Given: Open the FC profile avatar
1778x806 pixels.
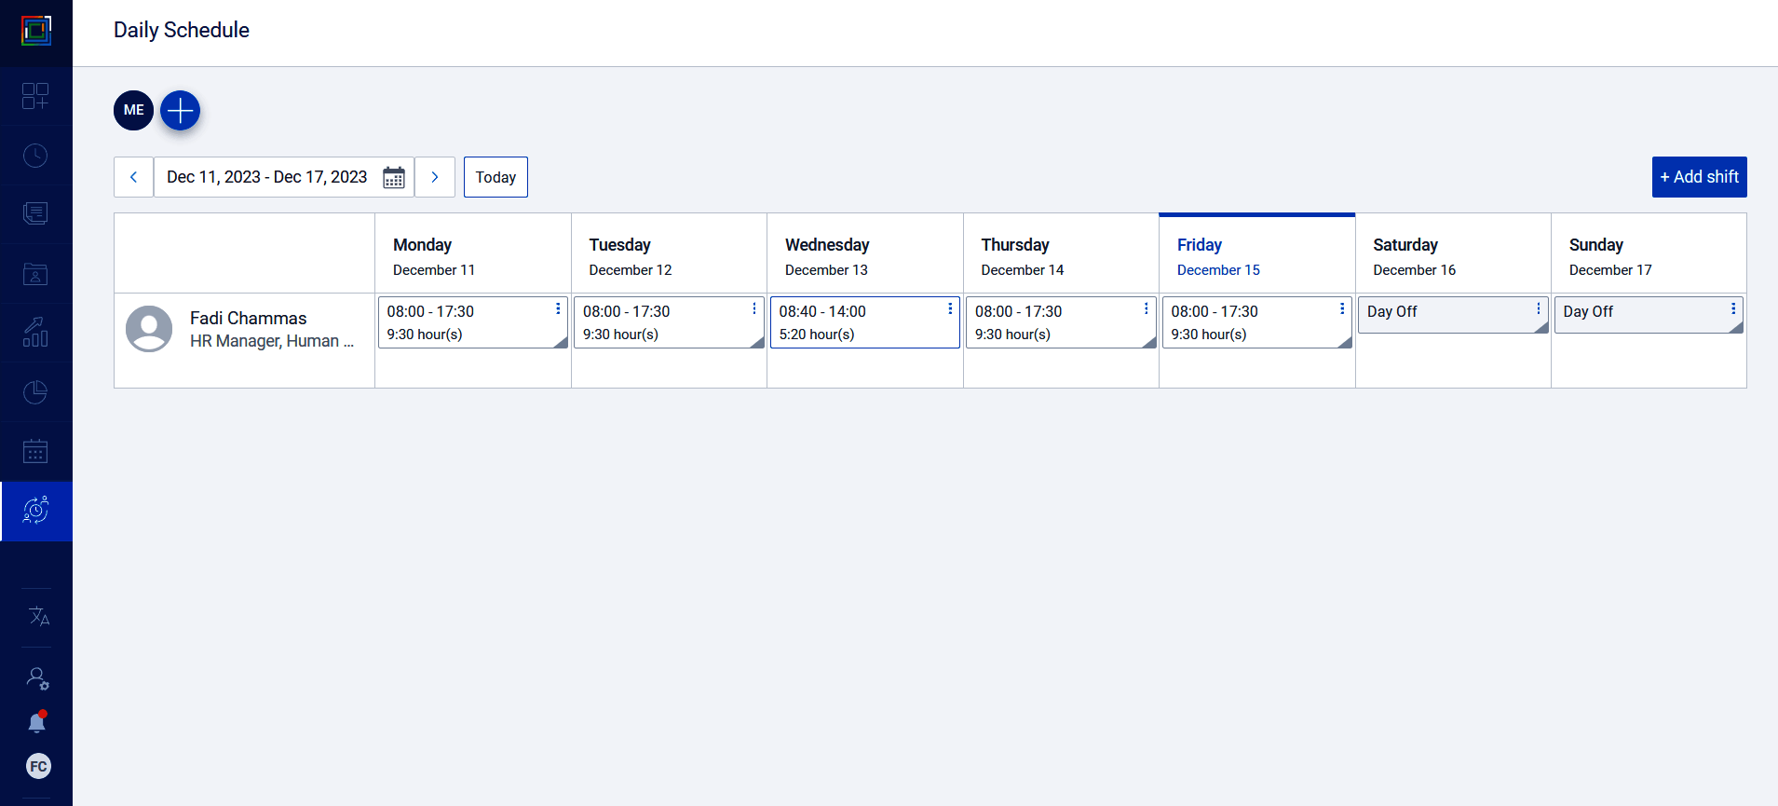Looking at the screenshot, I should (x=38, y=766).
